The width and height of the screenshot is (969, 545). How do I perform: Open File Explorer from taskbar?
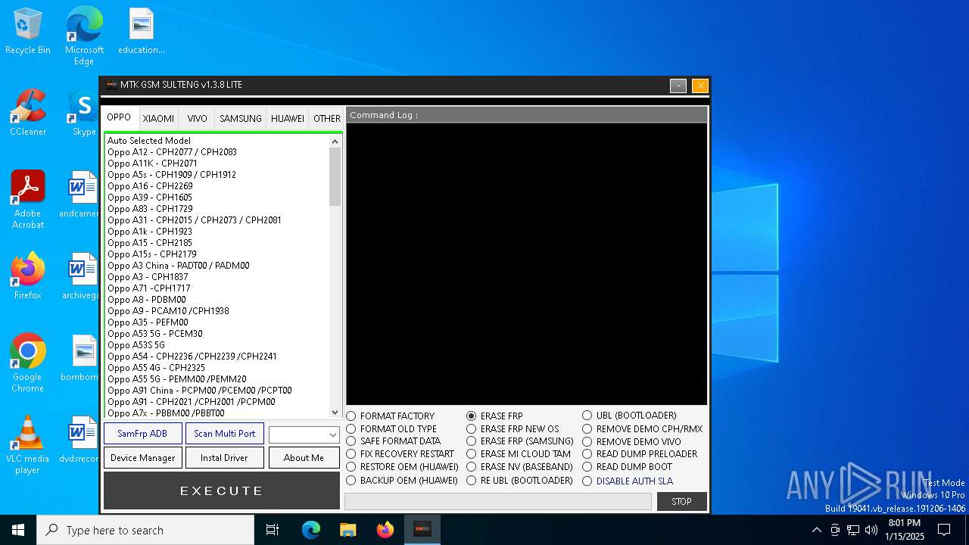pos(348,530)
